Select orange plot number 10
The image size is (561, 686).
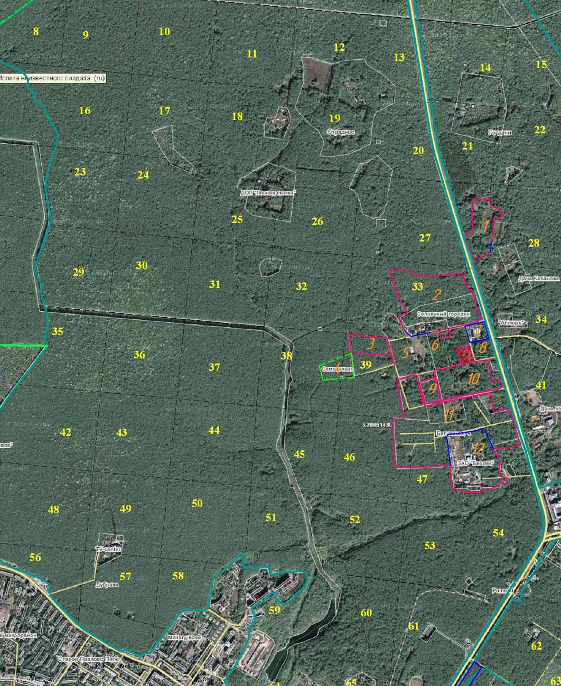[x=473, y=378]
